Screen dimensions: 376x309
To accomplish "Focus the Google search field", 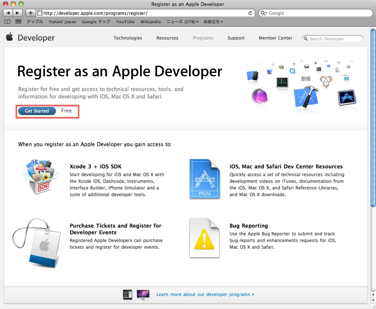I will tap(316, 13).
